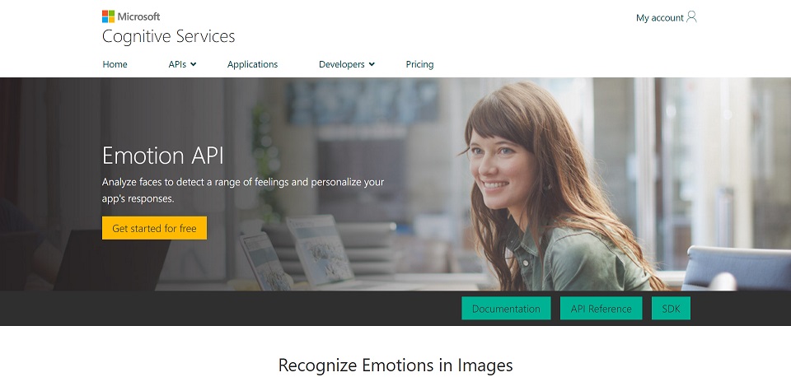Click the yellow Get started for free button
This screenshot has width=791, height=377.
(154, 228)
